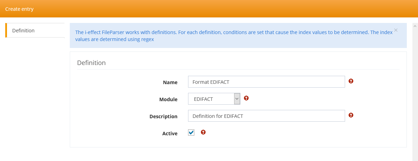Click the Active field label
Image resolution: width=418 pixels, height=161 pixels.
click(170, 134)
